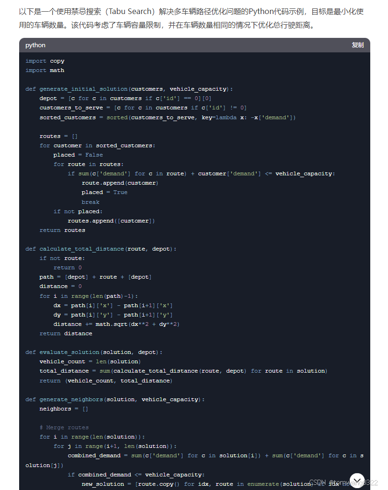Click 'routes.append([customer])' line
Image resolution: width=388 pixels, height=490 pixels.
click(111, 221)
